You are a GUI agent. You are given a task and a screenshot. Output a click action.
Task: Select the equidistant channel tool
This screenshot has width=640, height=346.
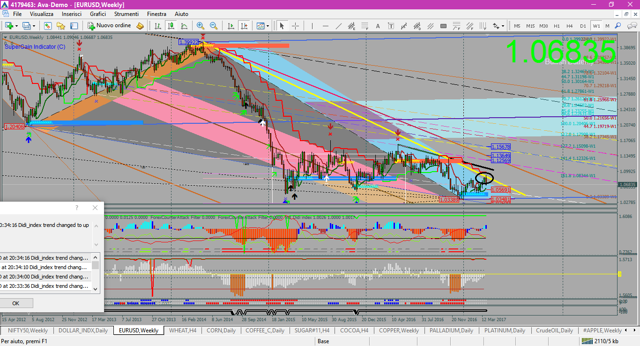[x=351, y=26]
